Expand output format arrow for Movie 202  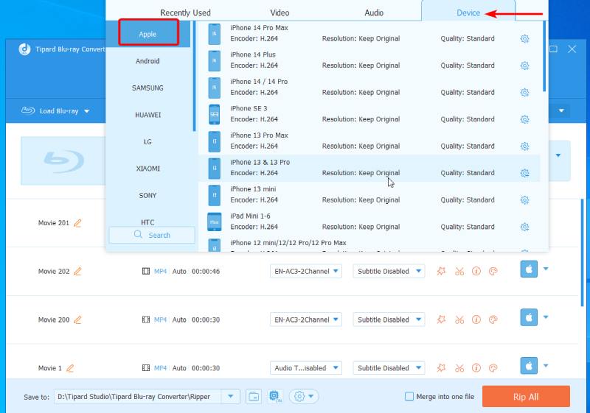pos(546,269)
